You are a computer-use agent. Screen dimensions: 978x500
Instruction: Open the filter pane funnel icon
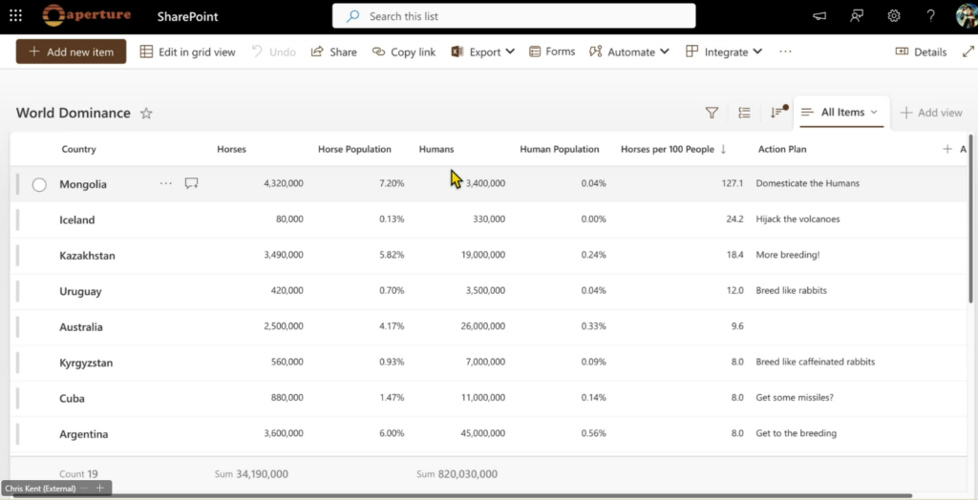(x=712, y=113)
